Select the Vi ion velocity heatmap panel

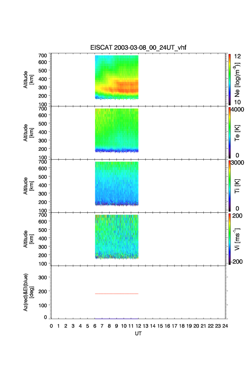click(117, 237)
